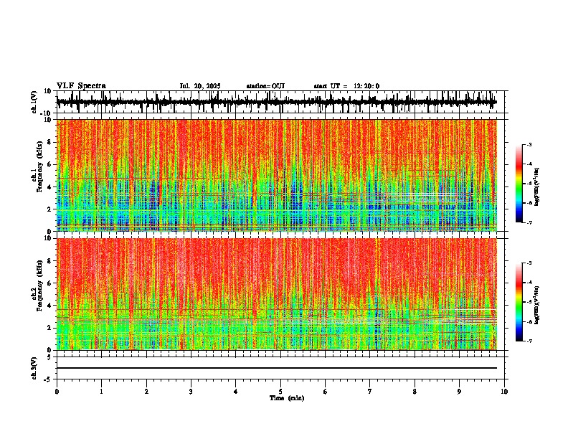Click time axis tick label "8"

[x=415, y=392]
